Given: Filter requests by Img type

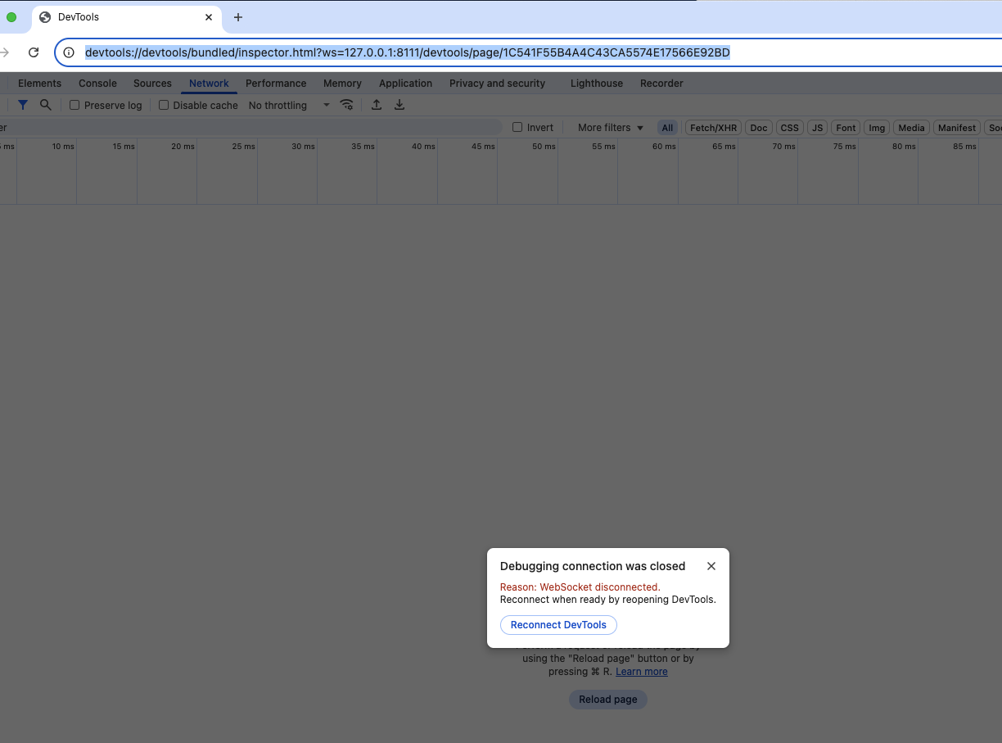Looking at the screenshot, I should 877,128.
